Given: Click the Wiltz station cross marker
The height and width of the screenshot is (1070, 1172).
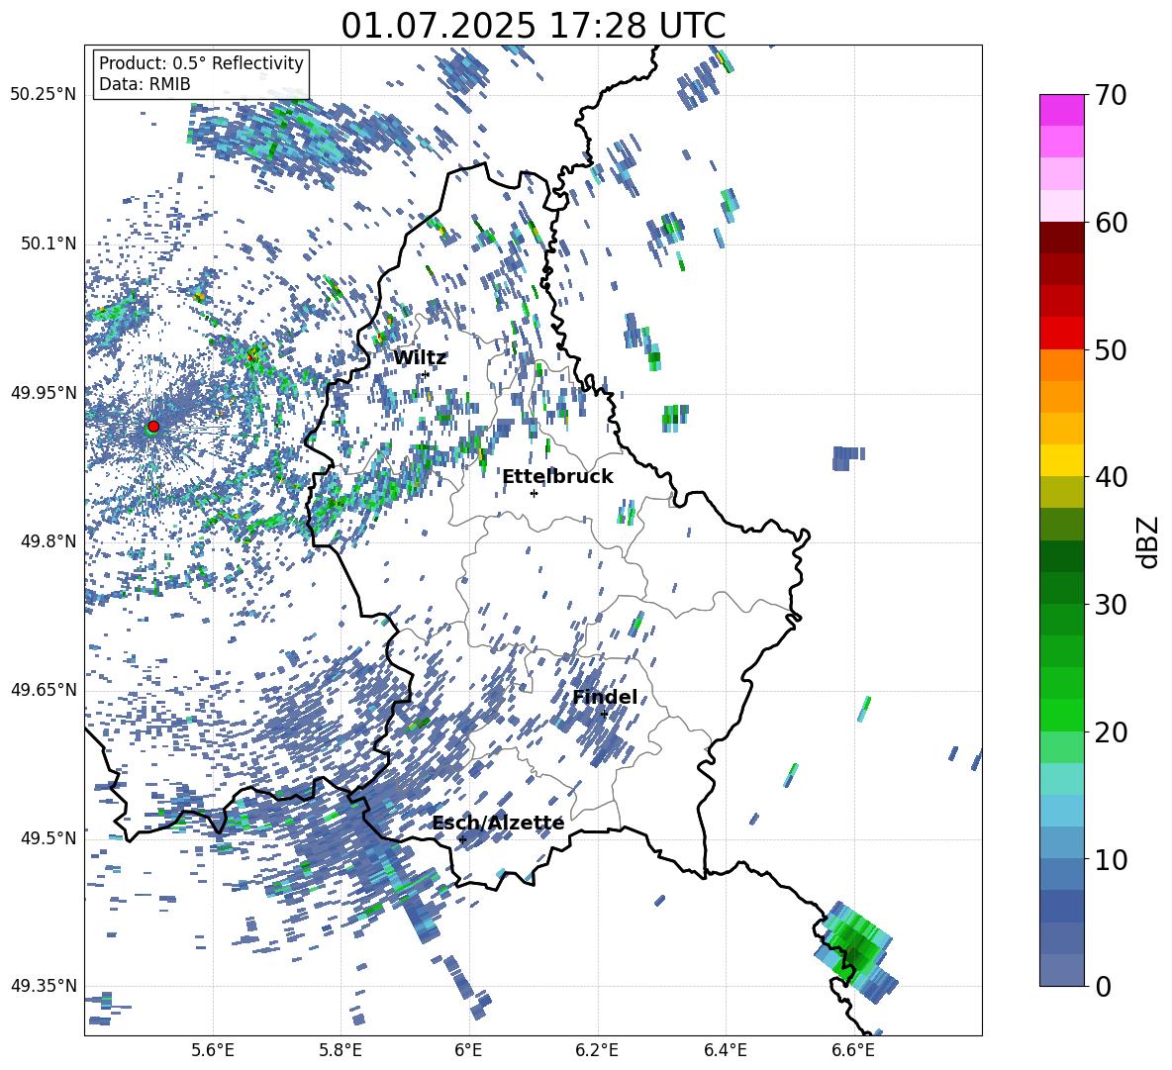Looking at the screenshot, I should click(x=426, y=374).
